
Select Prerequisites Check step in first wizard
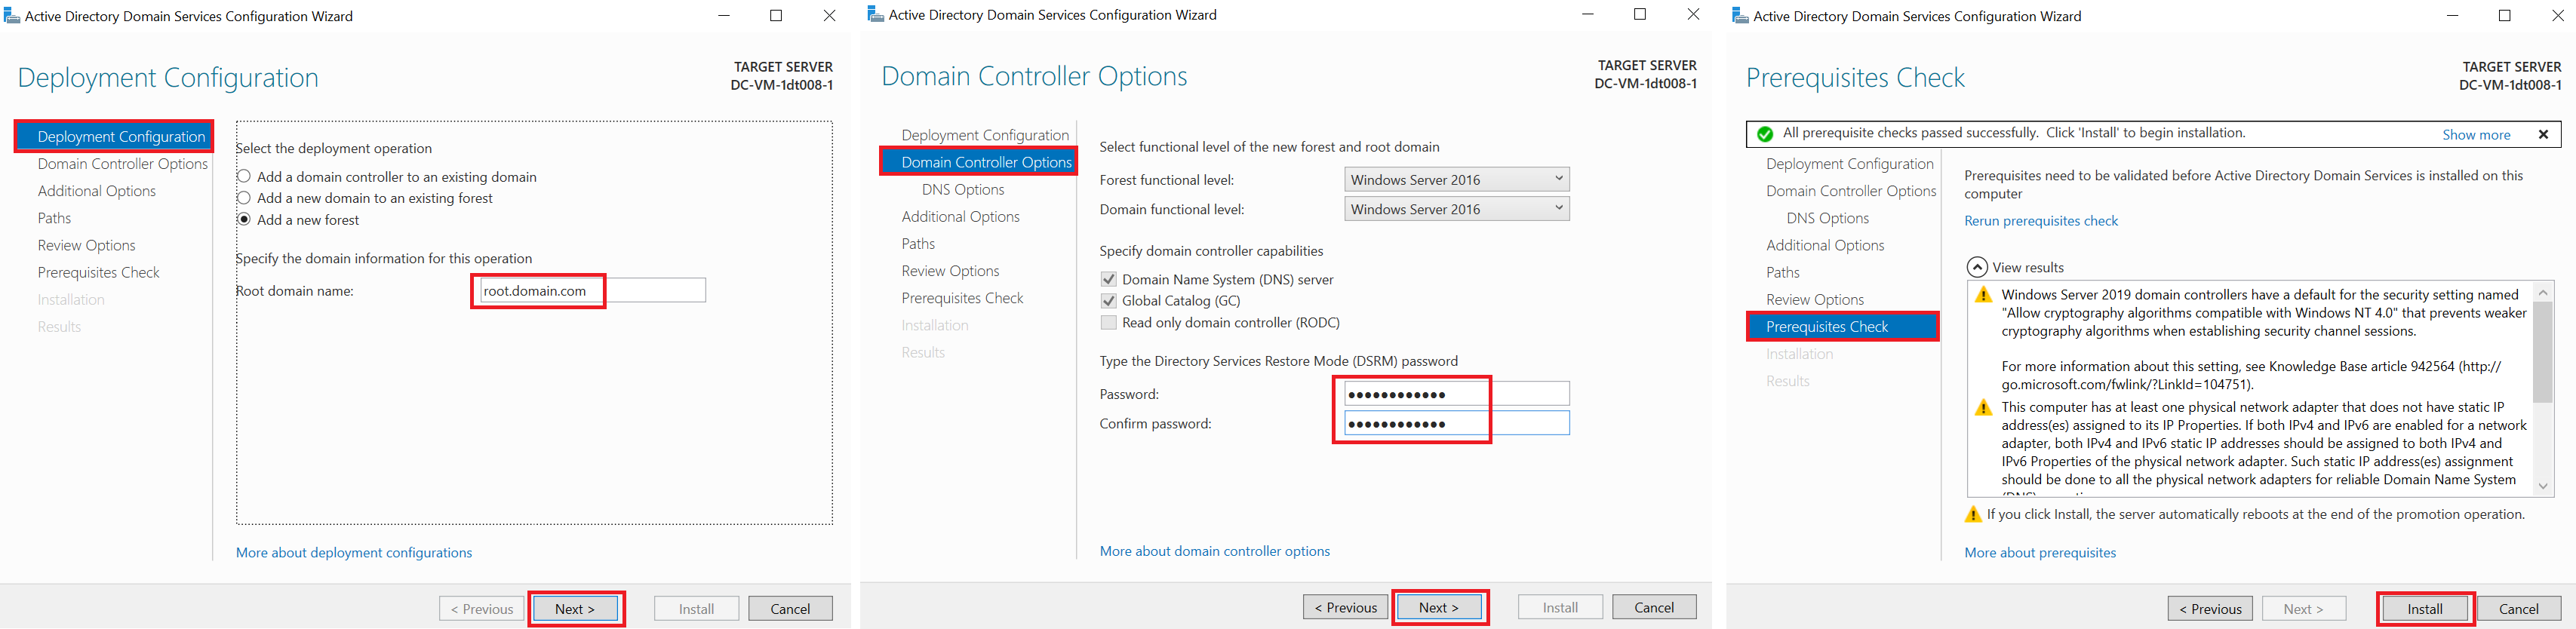[x=98, y=272]
